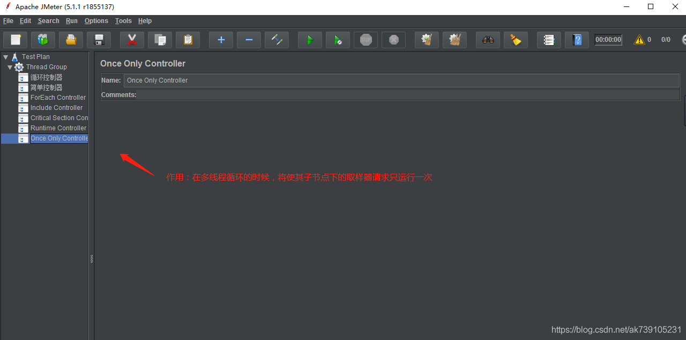Click the Search binoculars icon
This screenshot has height=340, width=686.
tap(488, 40)
